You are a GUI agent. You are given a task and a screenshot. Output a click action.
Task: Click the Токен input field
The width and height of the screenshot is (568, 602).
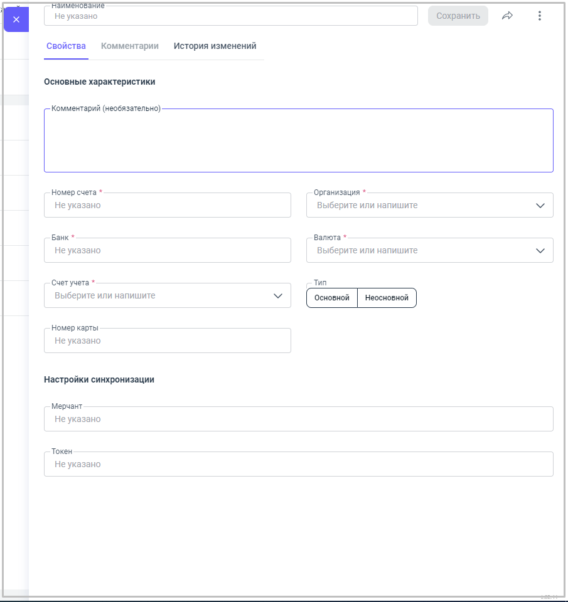click(298, 464)
